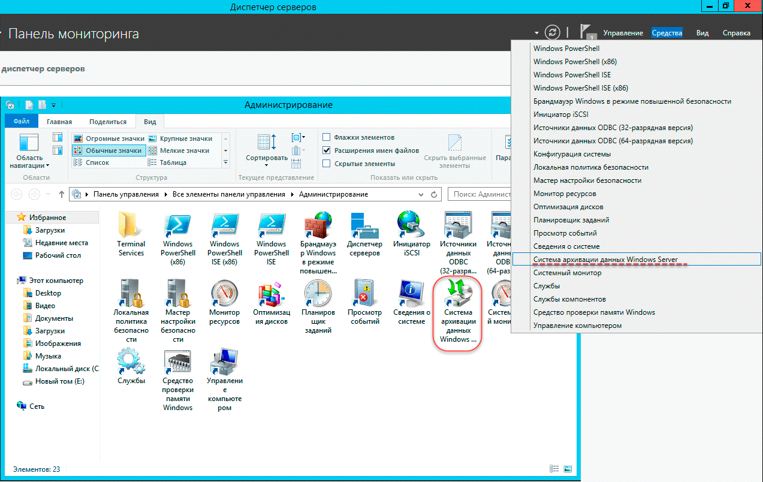Select Обычные значки layout option
The height and width of the screenshot is (482, 763).
108,150
